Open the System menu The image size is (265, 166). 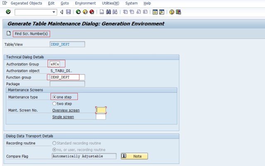(132, 3)
